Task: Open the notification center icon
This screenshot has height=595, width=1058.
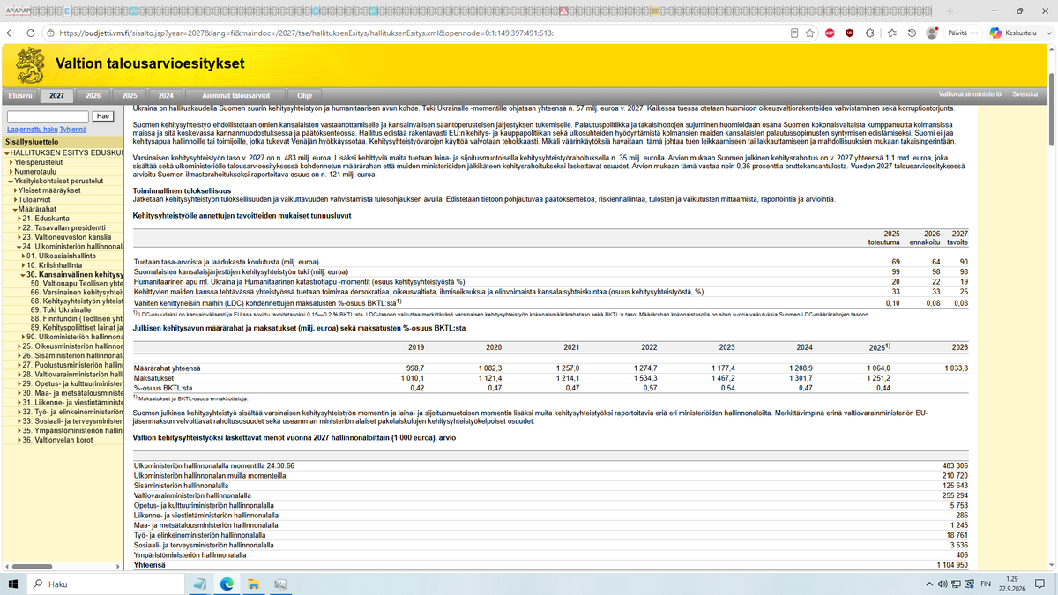Action: point(1040,584)
